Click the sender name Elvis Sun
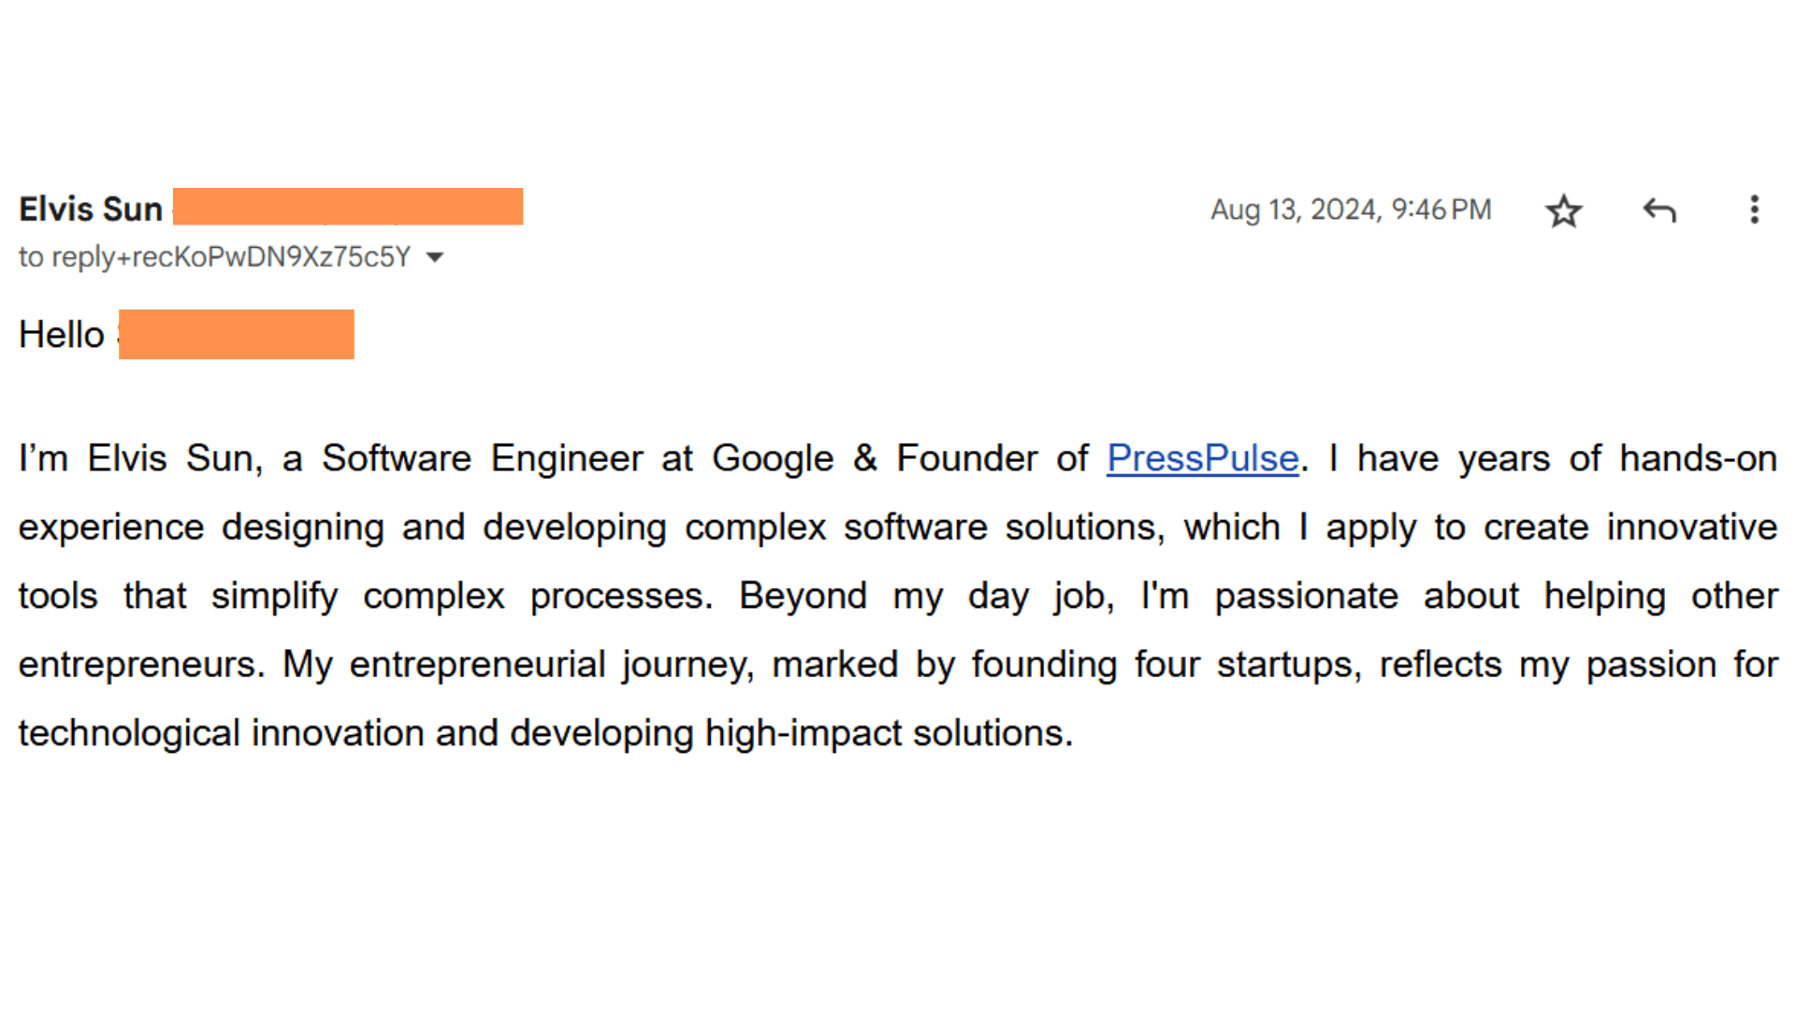Viewport: 1796px width, 1010px height. click(91, 209)
